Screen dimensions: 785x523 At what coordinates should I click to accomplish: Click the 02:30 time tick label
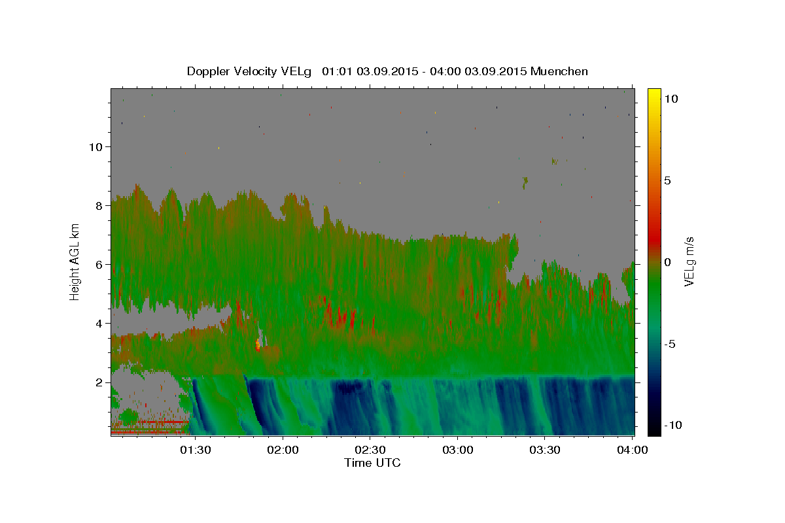click(x=370, y=450)
